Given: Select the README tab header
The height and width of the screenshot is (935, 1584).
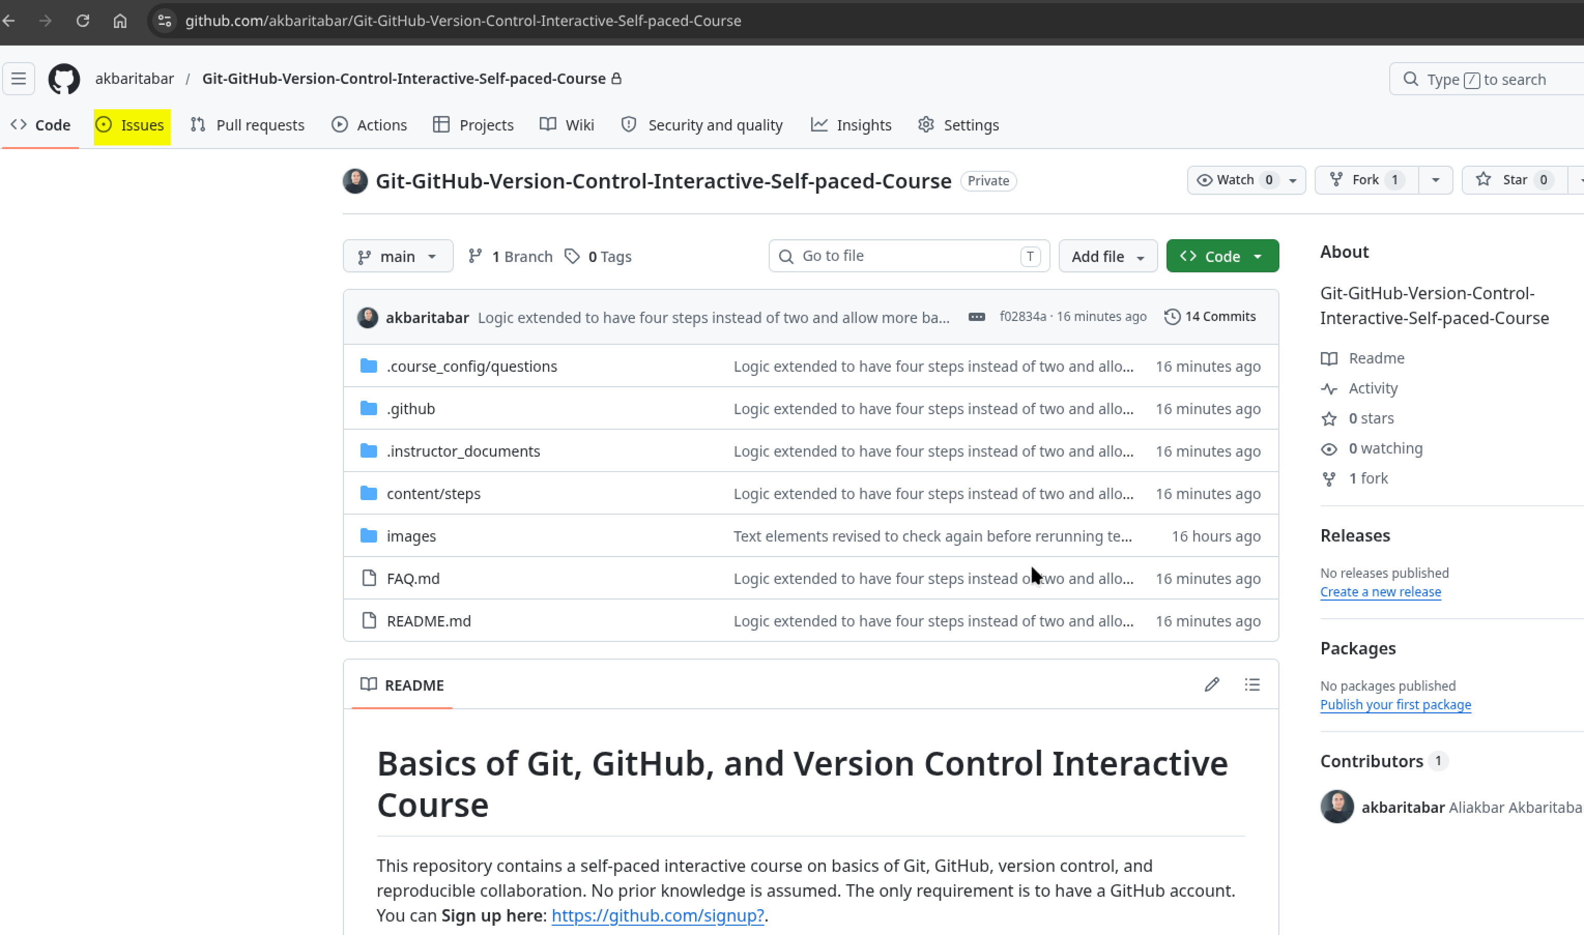Looking at the screenshot, I should pyautogui.click(x=401, y=685).
